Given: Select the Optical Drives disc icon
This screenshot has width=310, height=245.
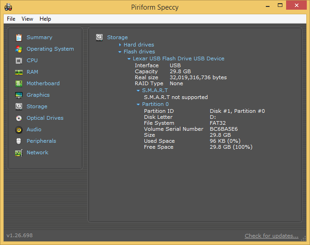Looking at the screenshot, I should click(19, 118).
